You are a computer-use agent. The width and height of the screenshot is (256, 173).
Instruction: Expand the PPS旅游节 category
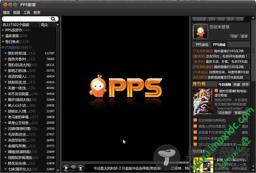pyautogui.click(x=3, y=30)
